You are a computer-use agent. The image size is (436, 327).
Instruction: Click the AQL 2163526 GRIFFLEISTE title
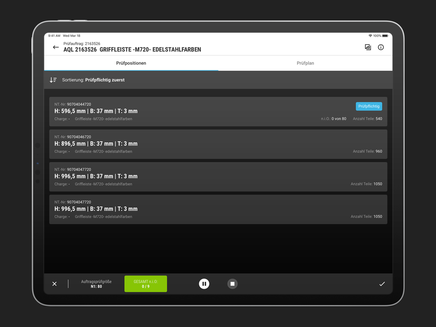tap(132, 50)
